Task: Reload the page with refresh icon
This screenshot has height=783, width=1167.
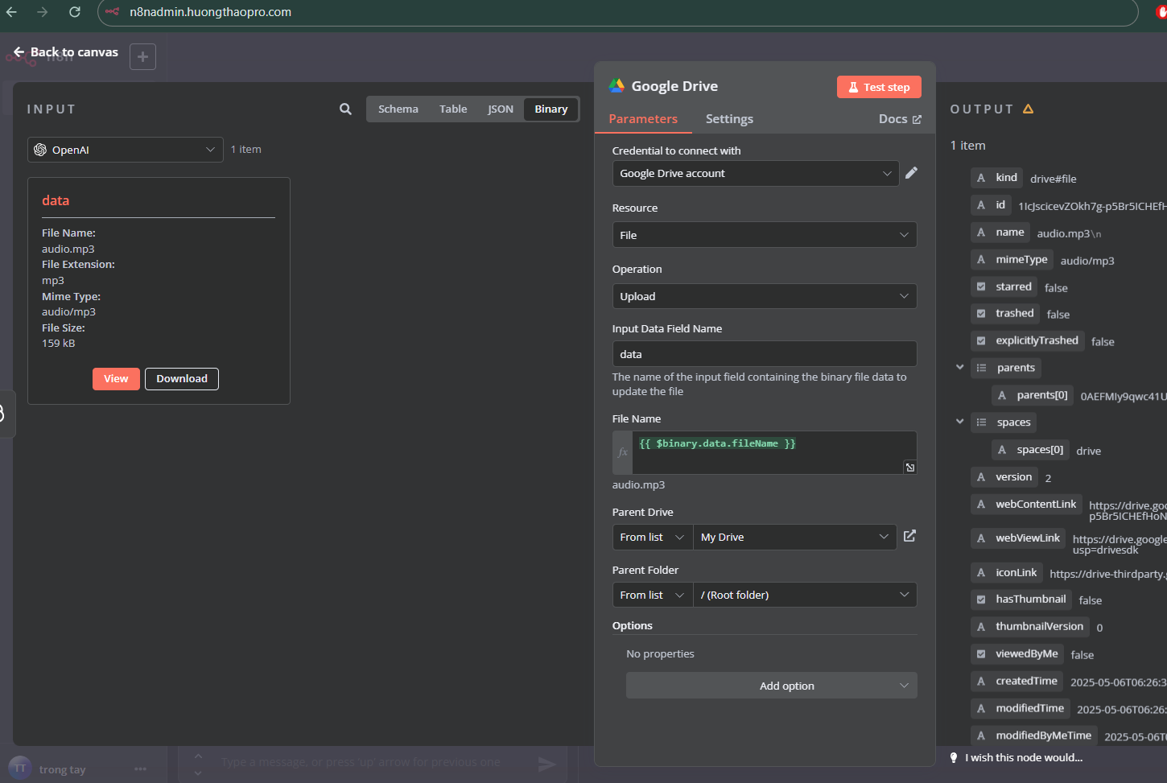Action: [75, 12]
